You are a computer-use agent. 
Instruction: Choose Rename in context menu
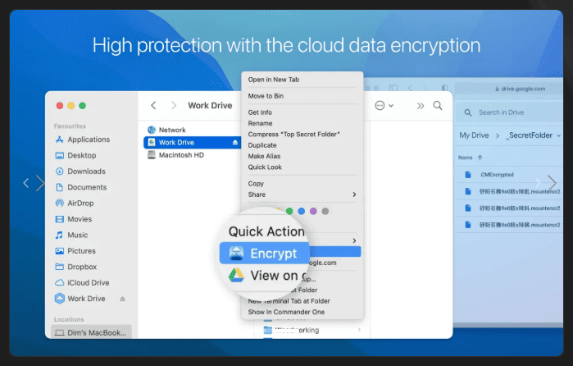[260, 123]
